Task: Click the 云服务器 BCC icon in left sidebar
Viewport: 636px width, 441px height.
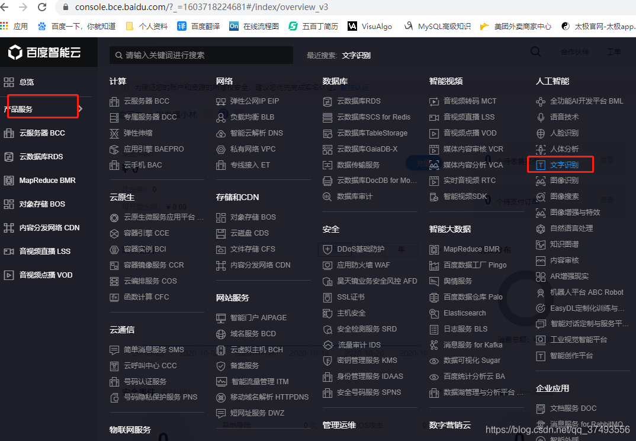Action: coord(9,133)
